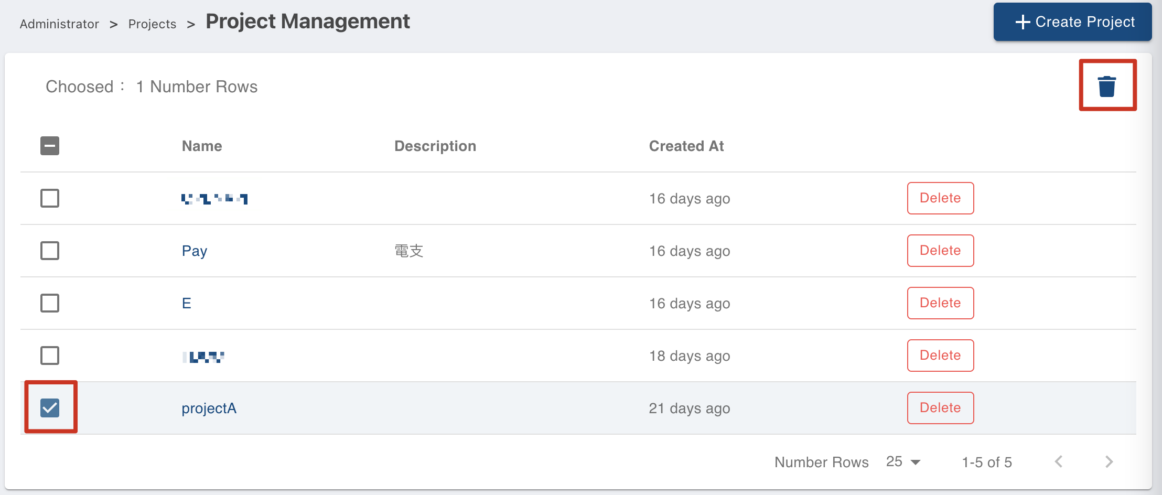Image resolution: width=1162 pixels, height=495 pixels.
Task: Open the projectA link
Action: [x=209, y=408]
